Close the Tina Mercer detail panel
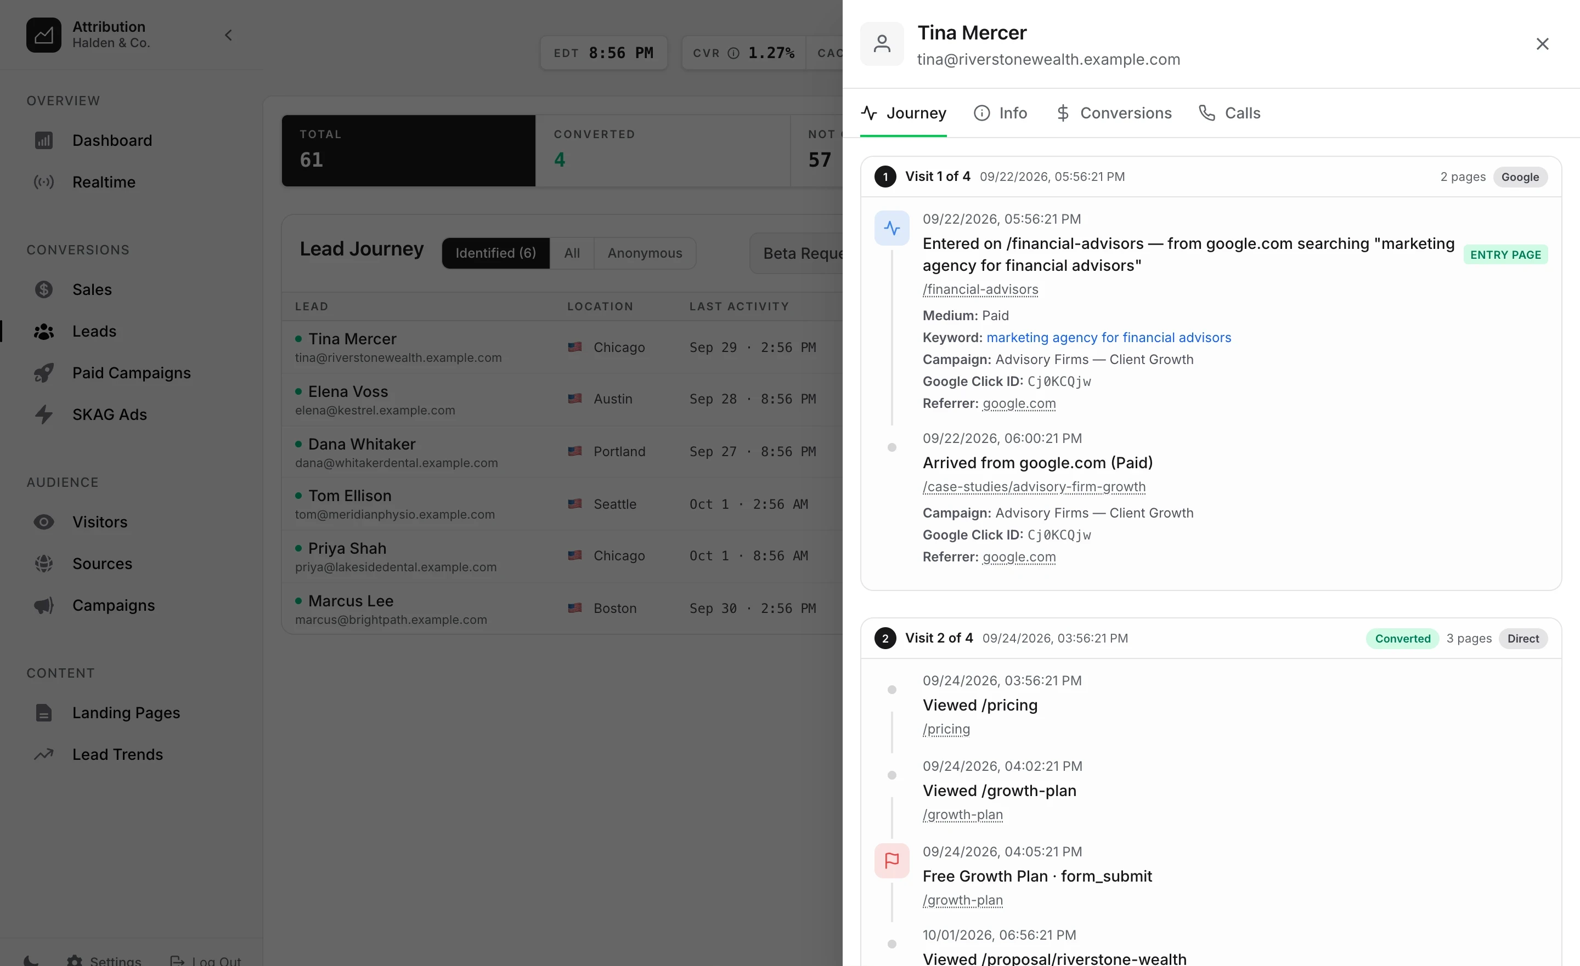Viewport: 1580px width, 966px height. click(x=1542, y=44)
